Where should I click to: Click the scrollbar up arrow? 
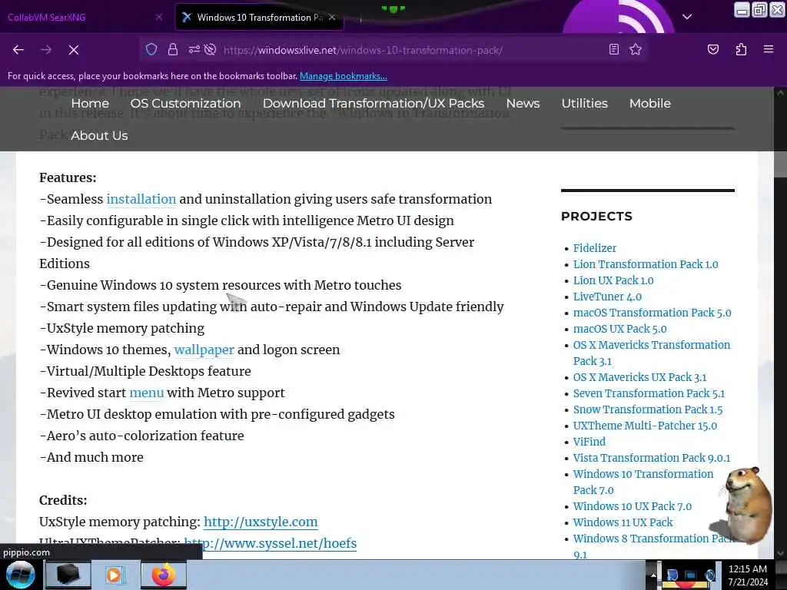point(780,93)
